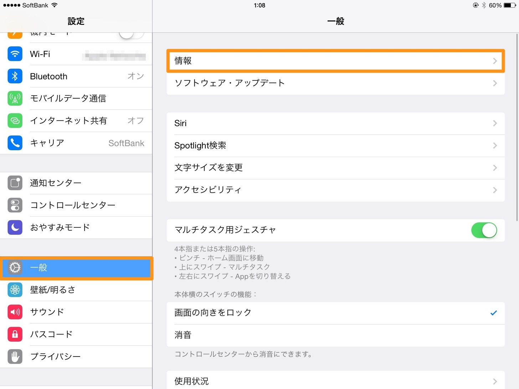Tap the Wi-Fi signal status icon

[x=54, y=5]
